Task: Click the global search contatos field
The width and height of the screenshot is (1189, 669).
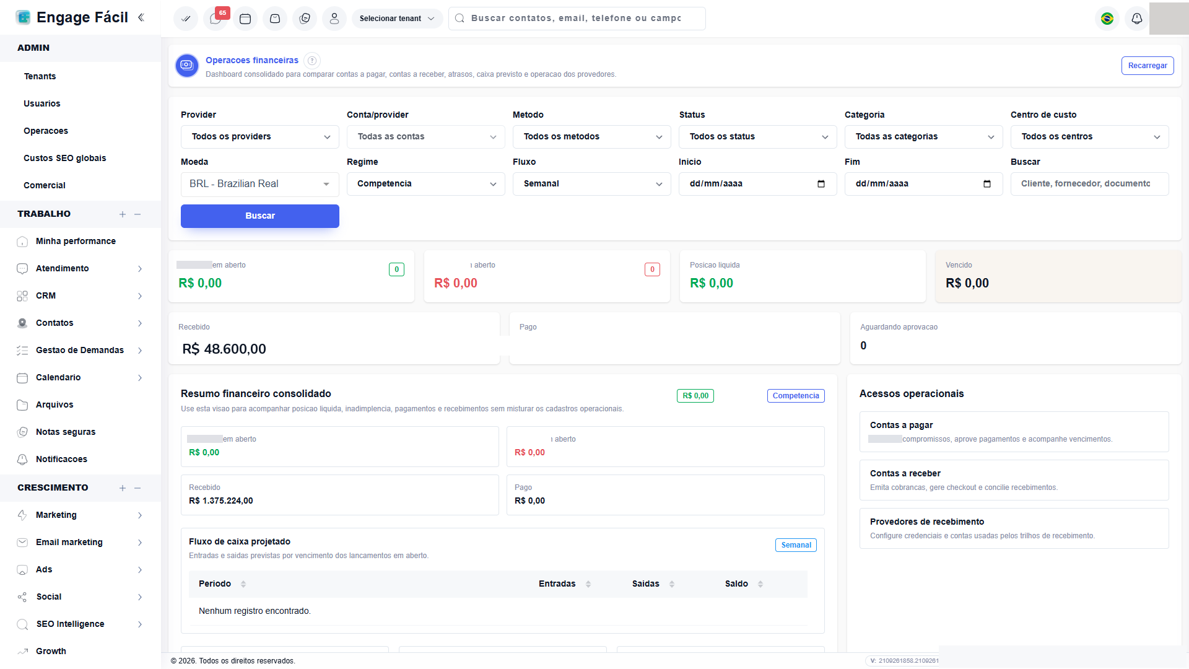Action: 577,19
